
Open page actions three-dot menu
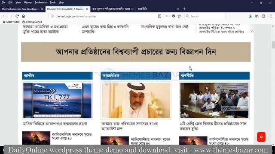pos(168,16)
